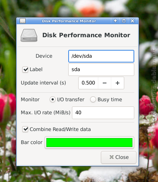The height and width of the screenshot is (182, 158).
Task: Click the Max. I/O rate field
Action: (x=103, y=113)
